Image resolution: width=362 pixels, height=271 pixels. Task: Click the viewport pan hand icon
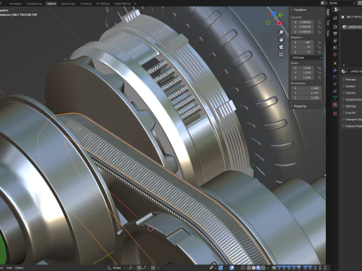(x=281, y=40)
